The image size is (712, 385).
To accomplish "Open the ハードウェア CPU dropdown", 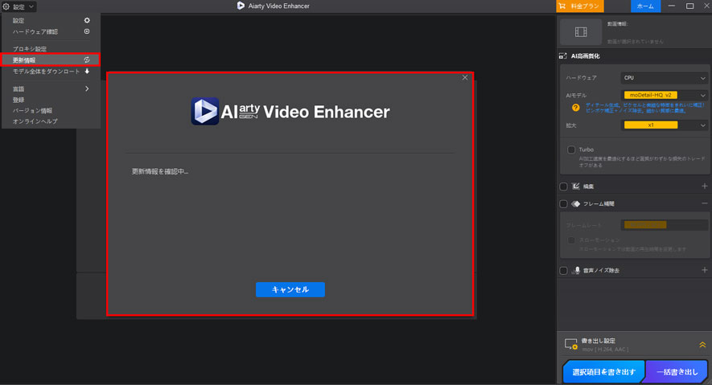I will pyautogui.click(x=664, y=78).
